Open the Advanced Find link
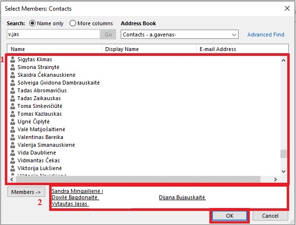The width and height of the screenshot is (296, 225). coord(265,35)
